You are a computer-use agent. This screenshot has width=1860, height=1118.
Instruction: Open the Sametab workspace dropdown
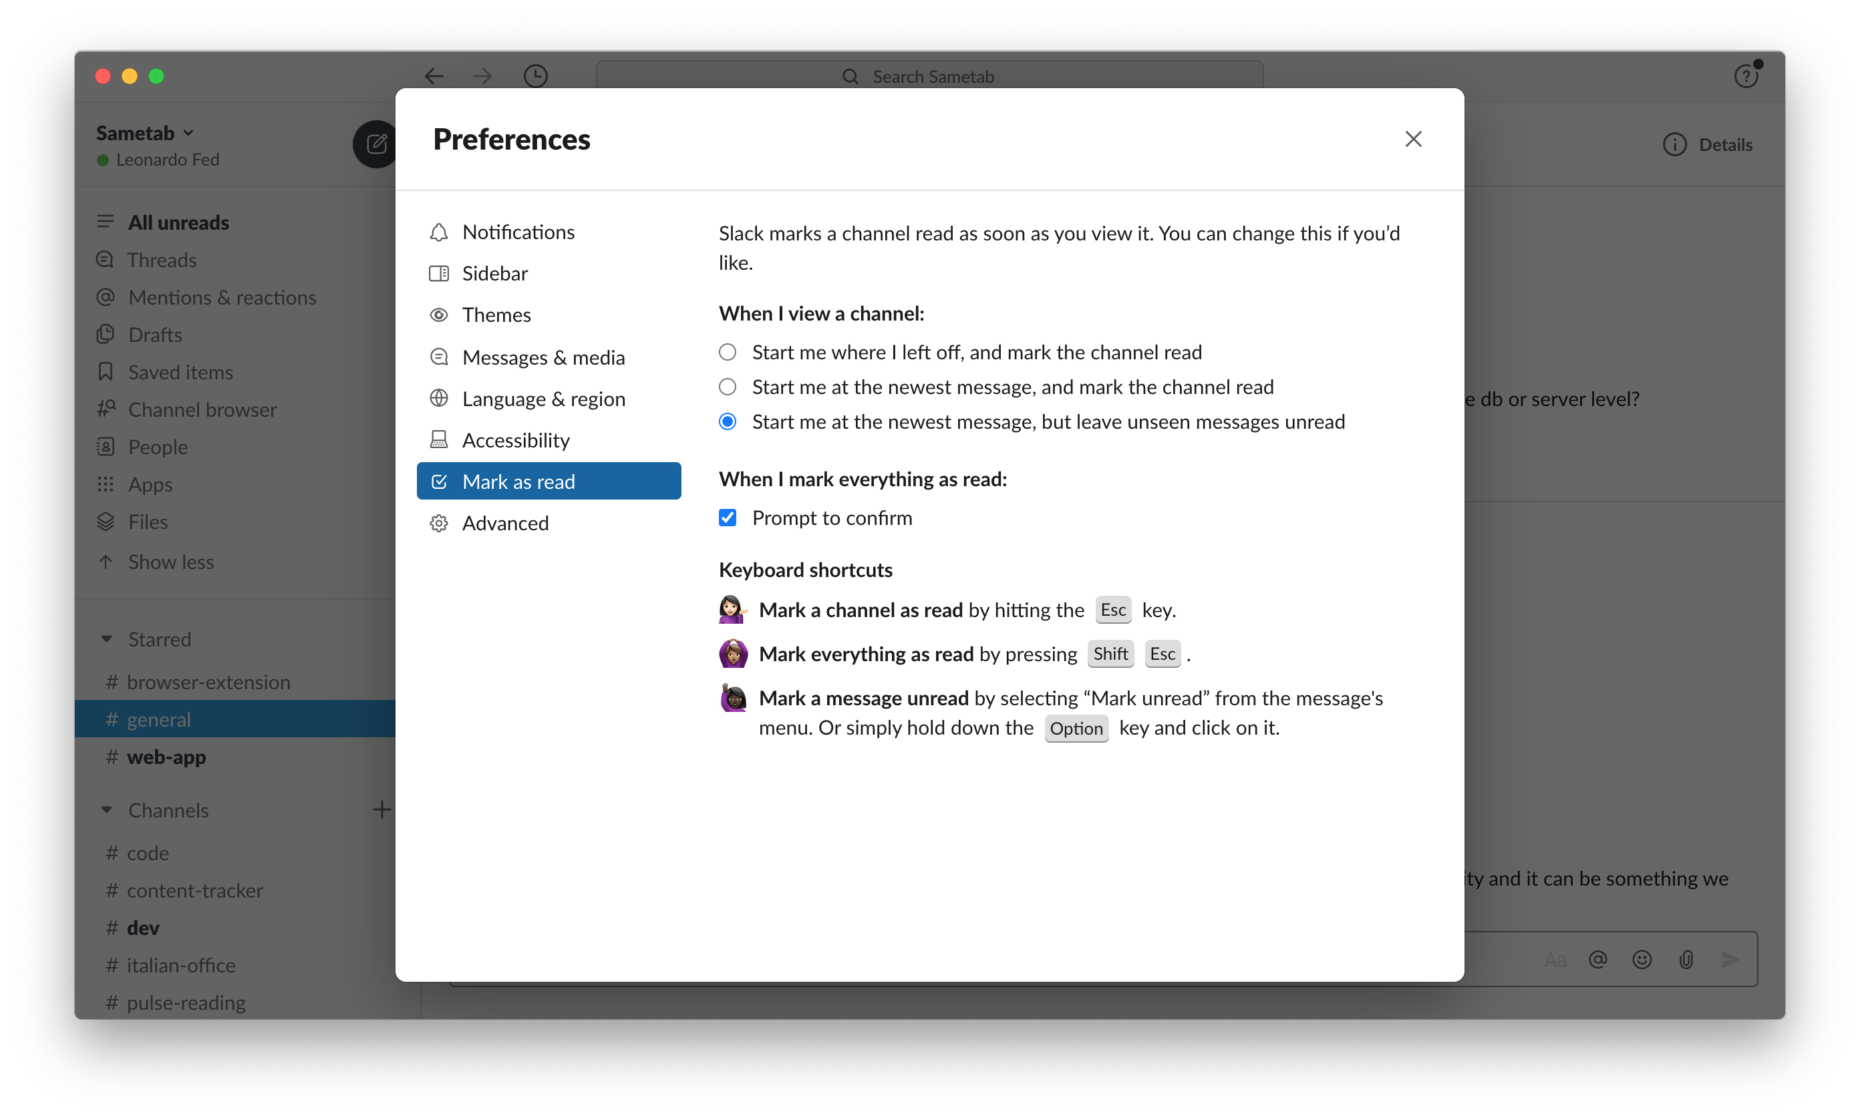point(145,134)
